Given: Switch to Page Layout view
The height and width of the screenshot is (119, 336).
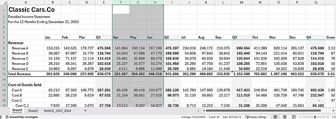Looking at the screenshot, I should click(x=284, y=117).
